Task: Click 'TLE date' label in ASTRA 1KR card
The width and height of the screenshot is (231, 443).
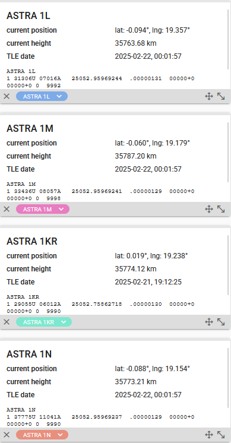Action: [21, 282]
